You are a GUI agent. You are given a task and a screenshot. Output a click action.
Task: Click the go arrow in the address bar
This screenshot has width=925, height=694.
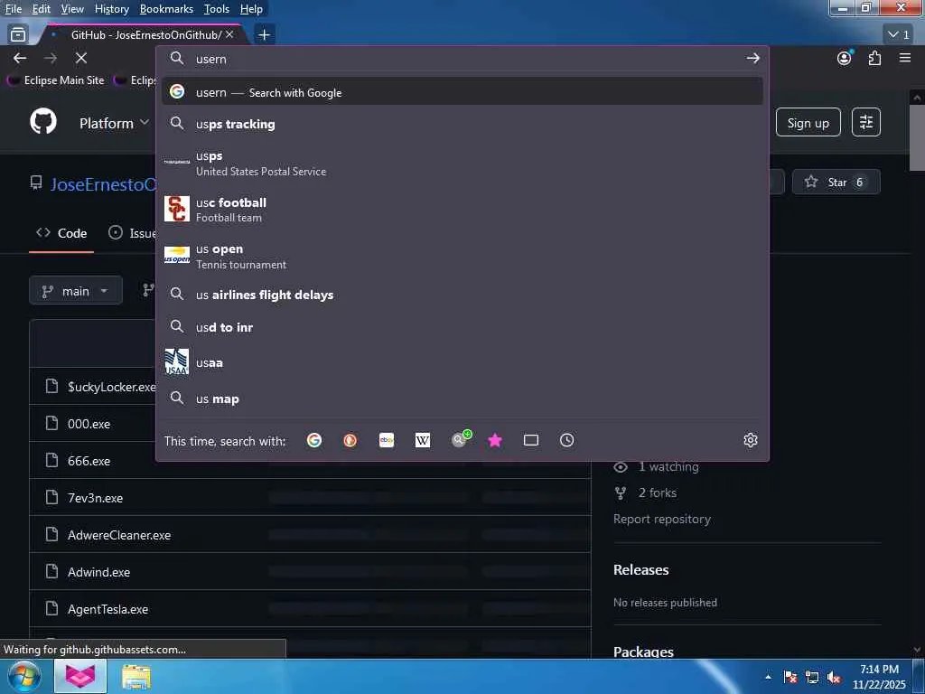[752, 58]
